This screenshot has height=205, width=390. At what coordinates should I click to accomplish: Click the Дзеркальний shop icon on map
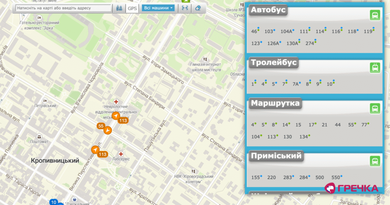click(74, 199)
